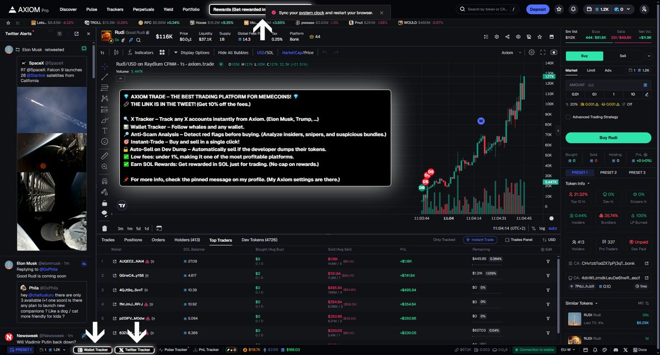
Task: Filter the AUQEE2...NAi4 trader row
Action: click(x=548, y=262)
